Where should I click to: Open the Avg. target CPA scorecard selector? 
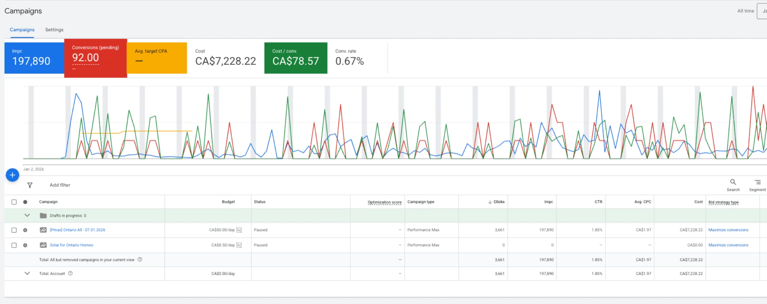[157, 58]
